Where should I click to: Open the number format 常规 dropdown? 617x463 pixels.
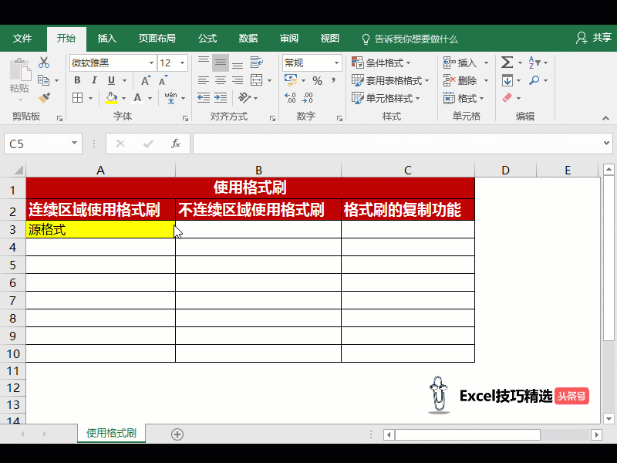coord(336,63)
